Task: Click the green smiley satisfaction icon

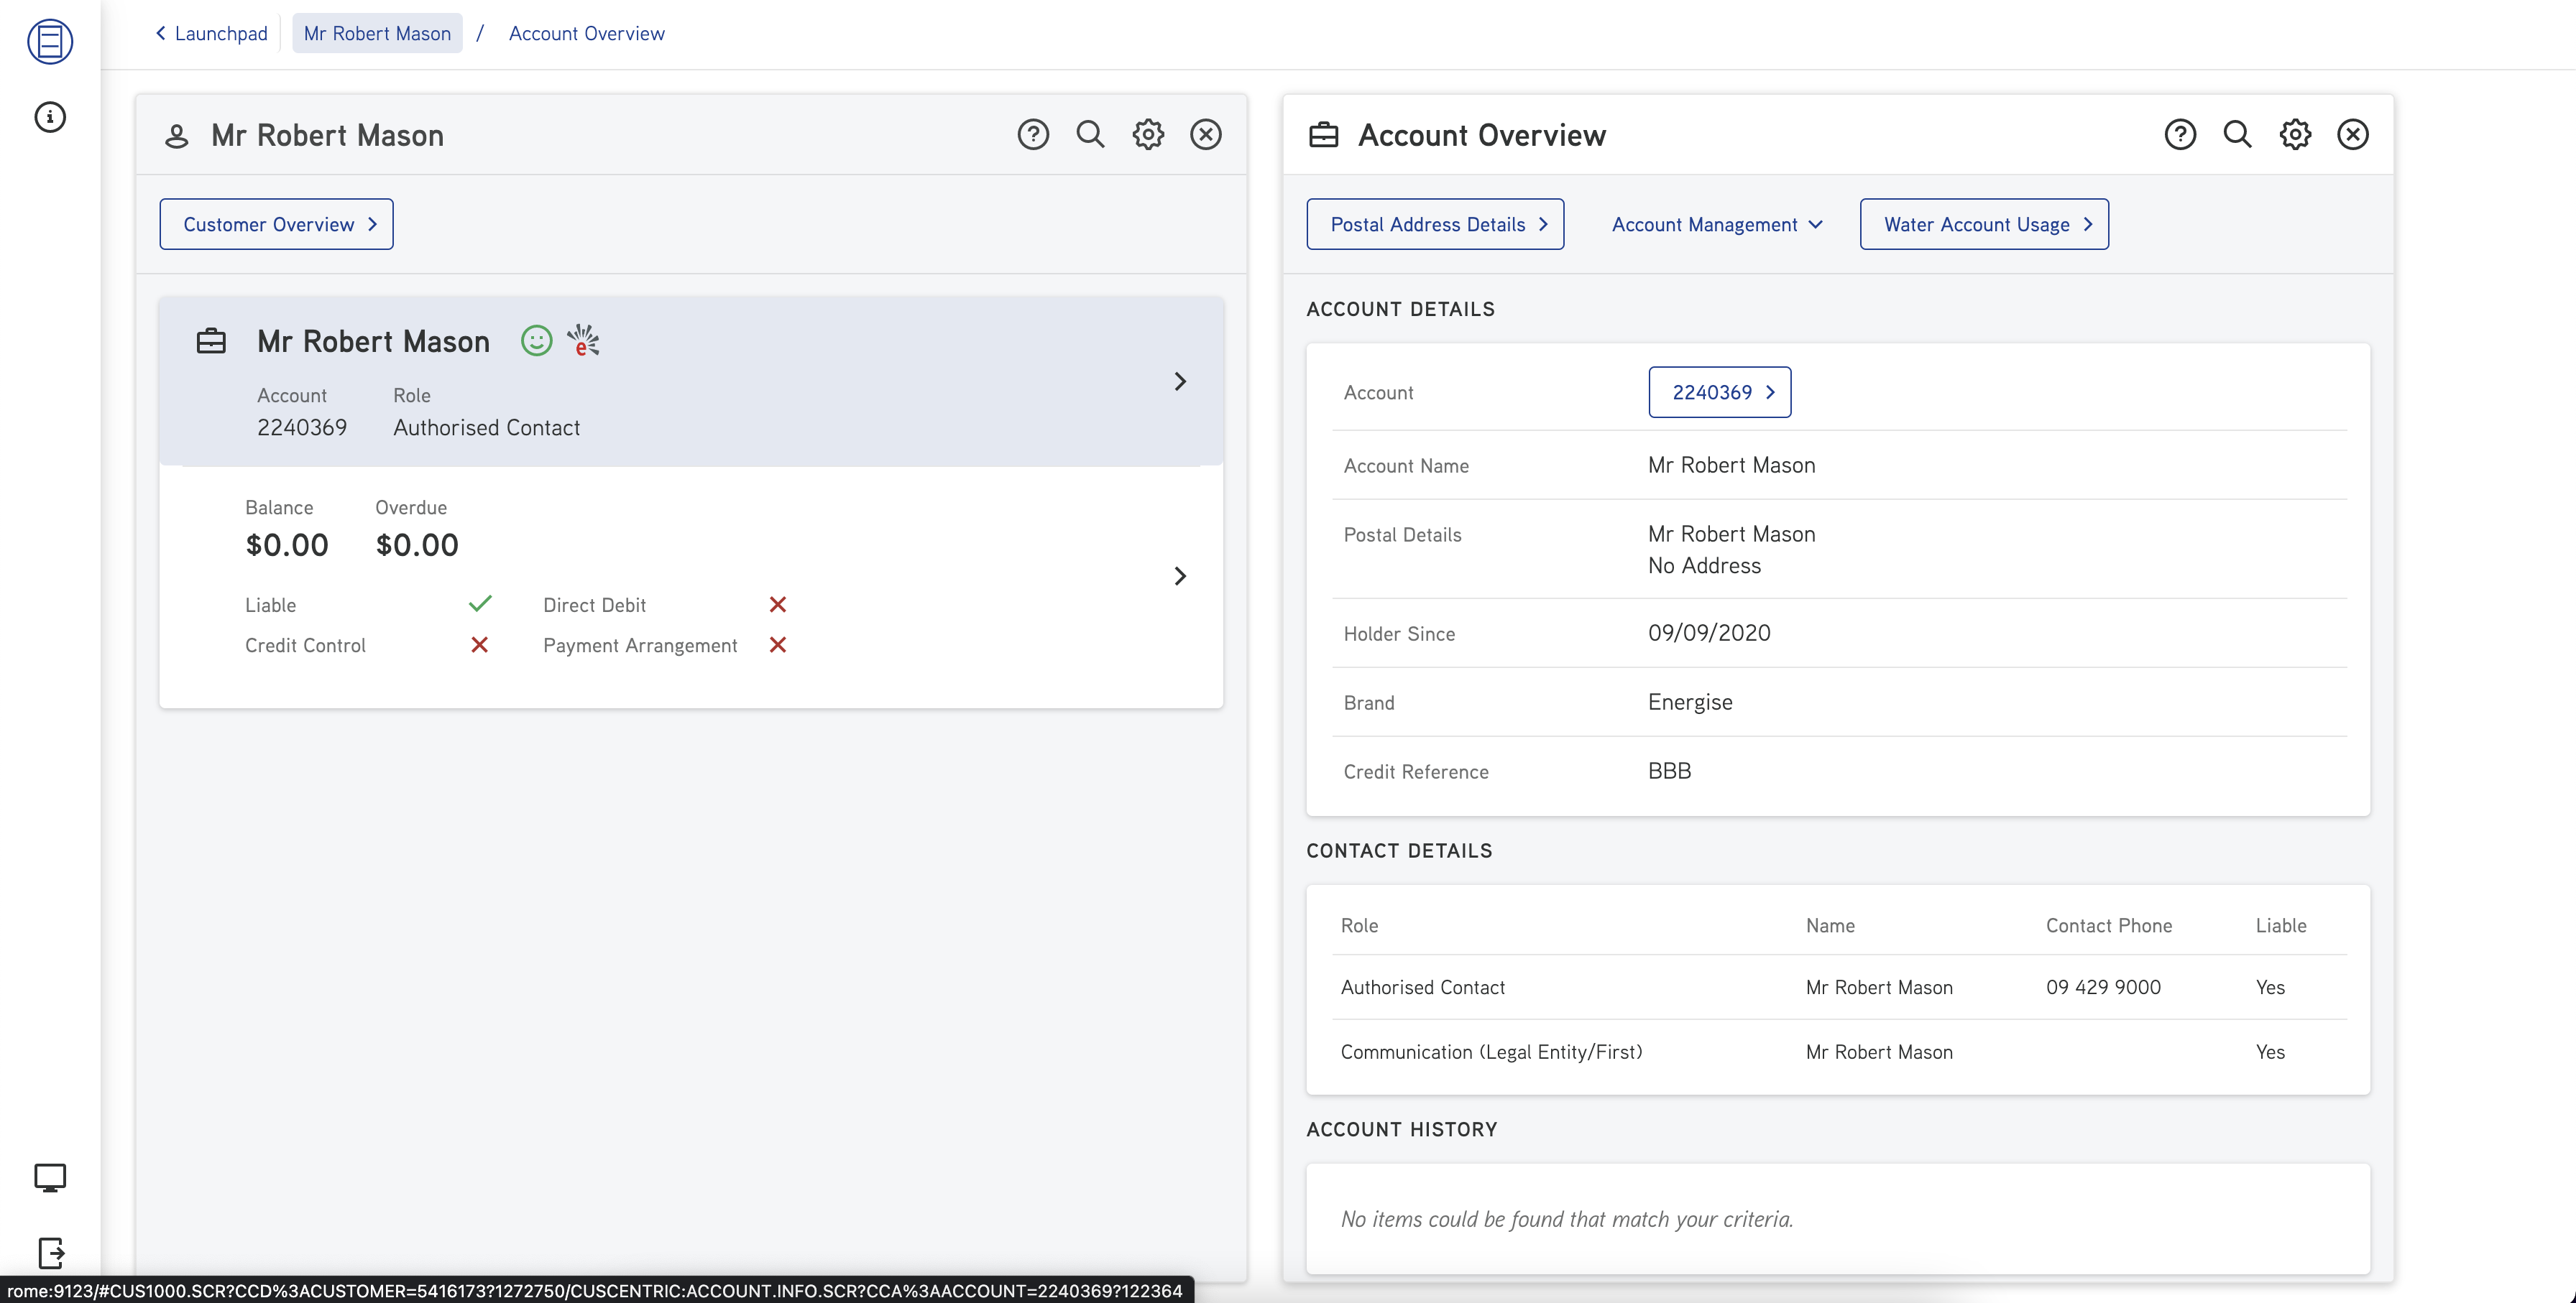Action: [x=536, y=340]
